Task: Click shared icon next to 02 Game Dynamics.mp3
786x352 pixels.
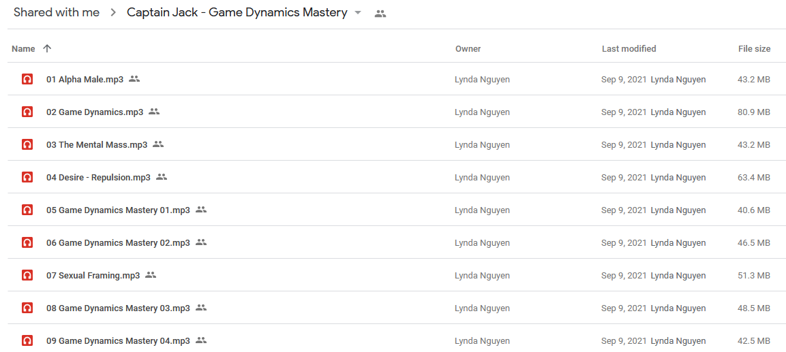Action: 154,112
